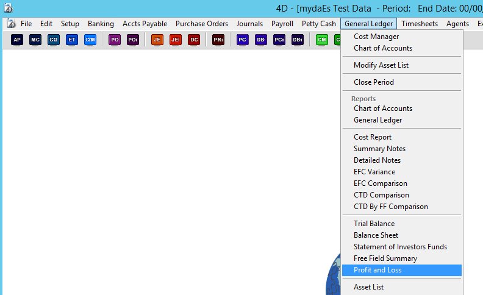Select Cost Manager from the menu
This screenshot has width=483, height=295.
click(x=402, y=37)
